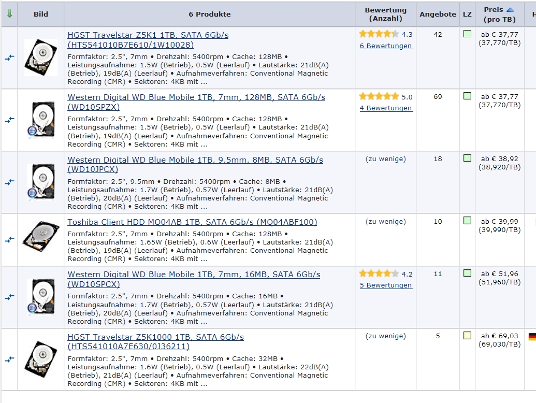Click green availability box for WD10SPZX

467,96
